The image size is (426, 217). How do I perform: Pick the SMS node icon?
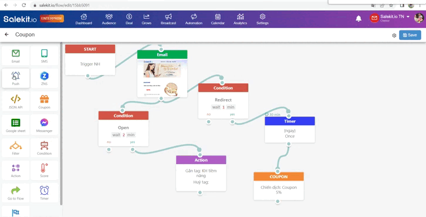click(x=44, y=53)
